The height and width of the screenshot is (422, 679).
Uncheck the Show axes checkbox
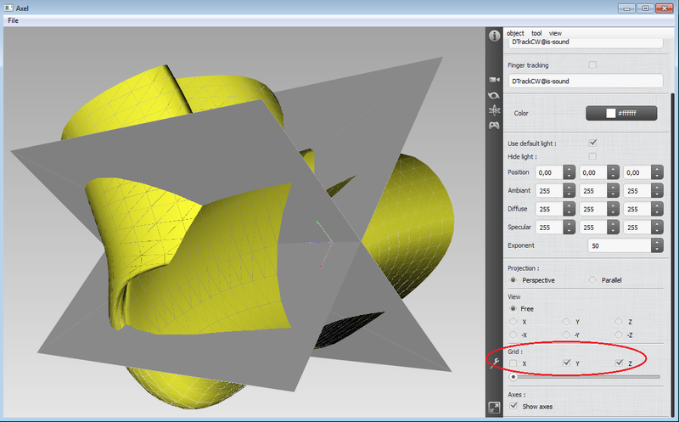coord(513,407)
